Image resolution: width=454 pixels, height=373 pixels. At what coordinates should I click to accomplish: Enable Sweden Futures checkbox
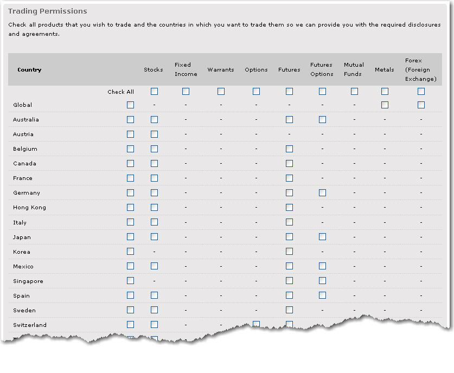[289, 310]
